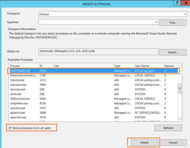Select the sqlservr.exe process
This screenshot has width=190, height=148.
[93, 113]
